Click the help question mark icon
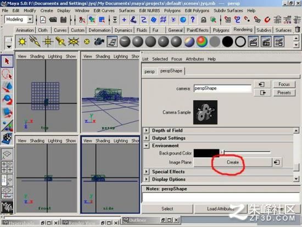The width and height of the screenshot is (302, 227). (193, 19)
